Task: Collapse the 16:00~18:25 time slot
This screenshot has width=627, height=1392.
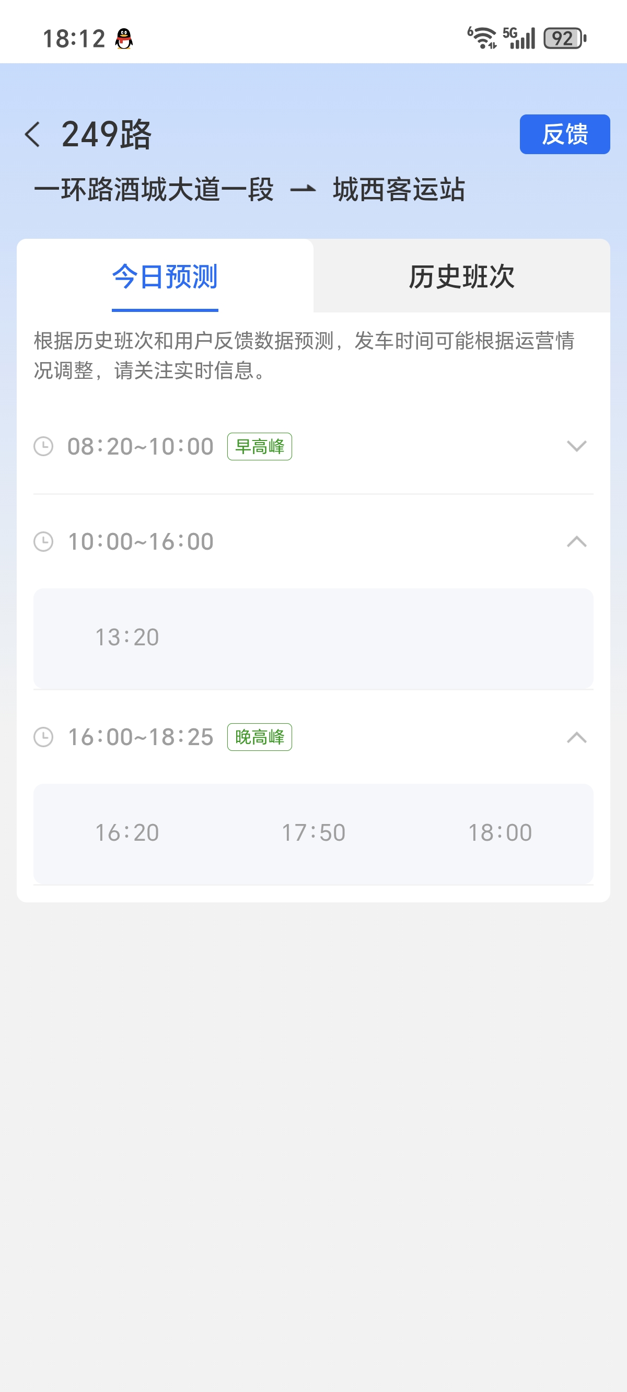Action: pos(576,737)
